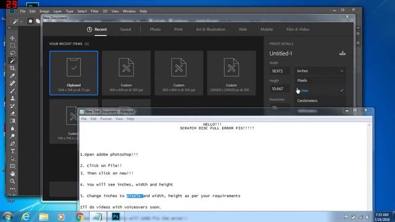This screenshot has height=222, width=395.
Task: Select the Brush tool
Action: click(x=12, y=91)
